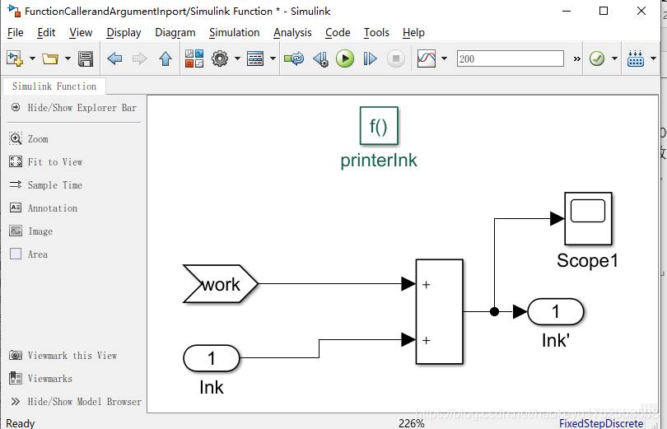Screen dimensions: 667x429
Task: Open the Code menu
Action: coord(338,33)
